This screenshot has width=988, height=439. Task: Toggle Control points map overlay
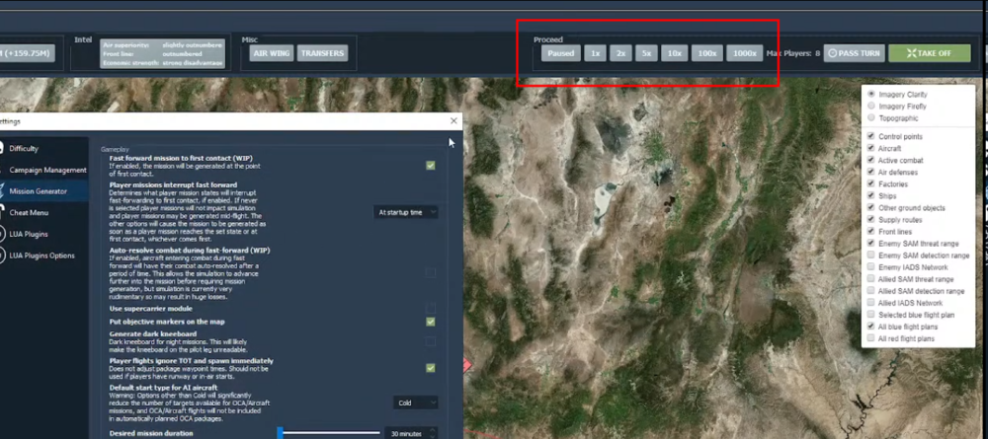pos(870,136)
